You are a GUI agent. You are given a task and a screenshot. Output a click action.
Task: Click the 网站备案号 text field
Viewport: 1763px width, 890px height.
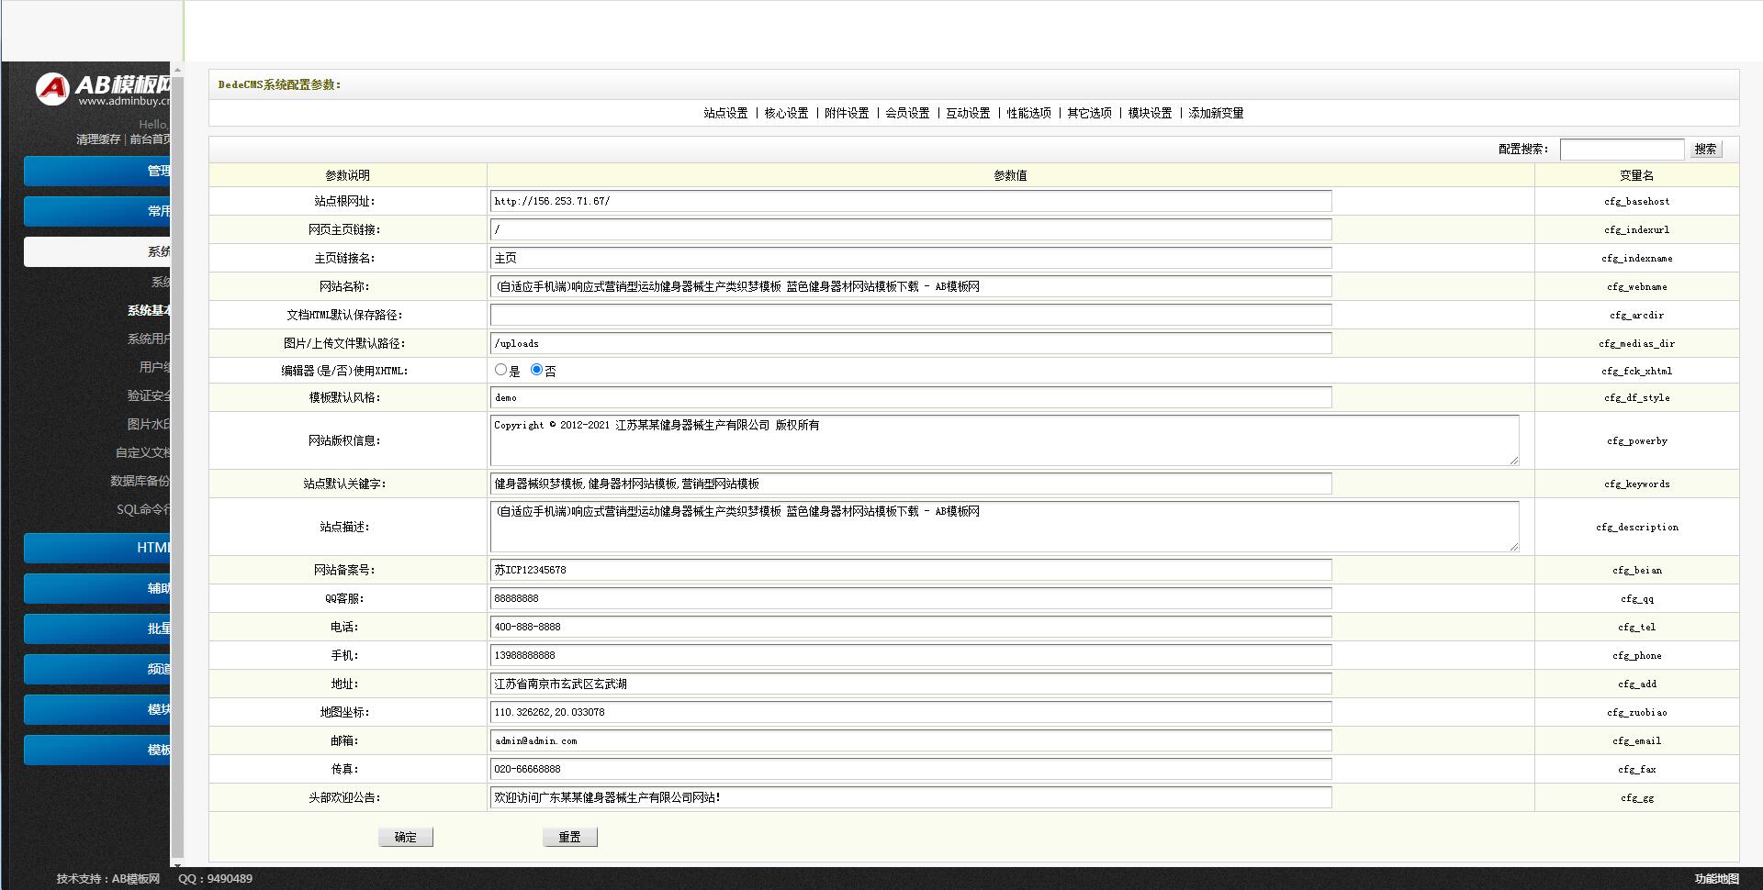click(x=910, y=570)
